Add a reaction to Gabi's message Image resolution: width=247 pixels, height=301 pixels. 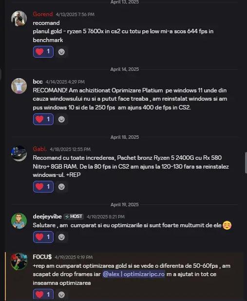click(61, 187)
